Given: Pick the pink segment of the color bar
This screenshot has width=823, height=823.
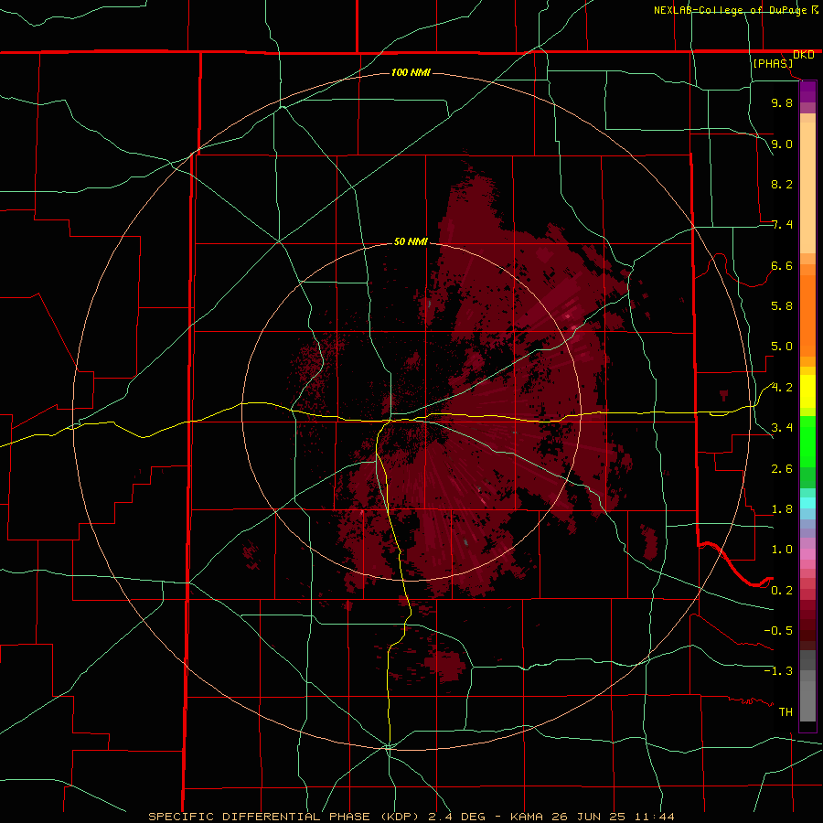Looking at the screenshot, I should 807,554.
